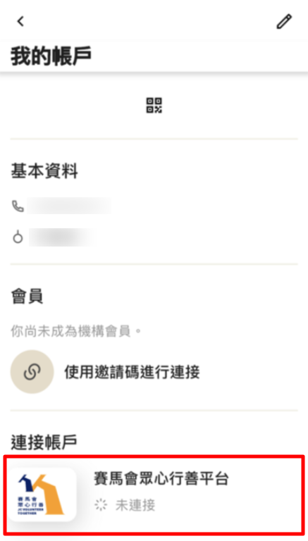Image resolution: width=308 pixels, height=541 pixels.
Task: Tap the loading spinner beside 未連接
Action: click(101, 506)
